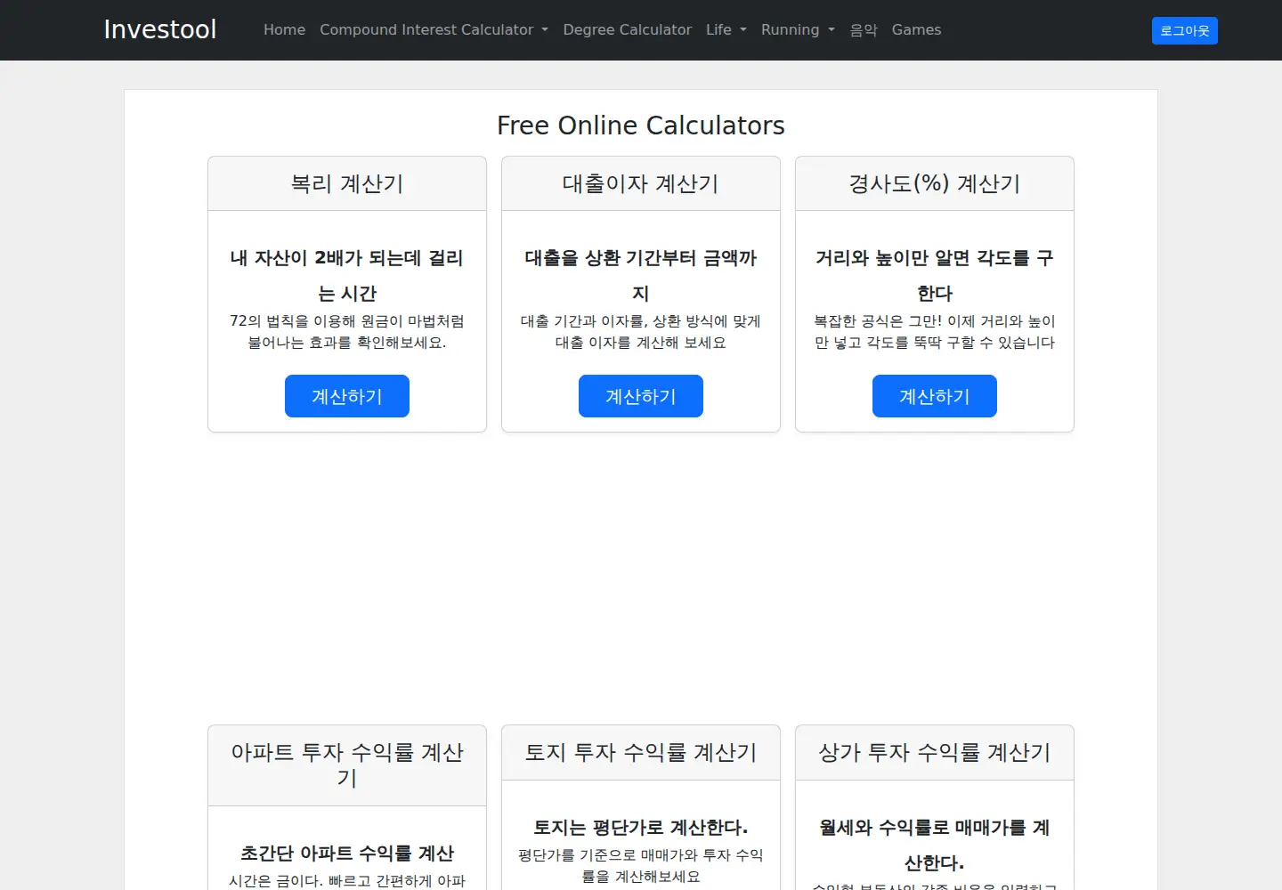Click the '초간단 아파트 수익률 계산' title
Screen dimensions: 1282x890
[347, 854]
